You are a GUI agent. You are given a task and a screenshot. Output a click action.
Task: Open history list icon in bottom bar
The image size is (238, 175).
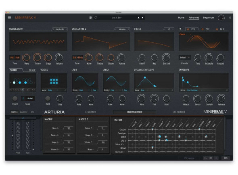click(x=211, y=158)
